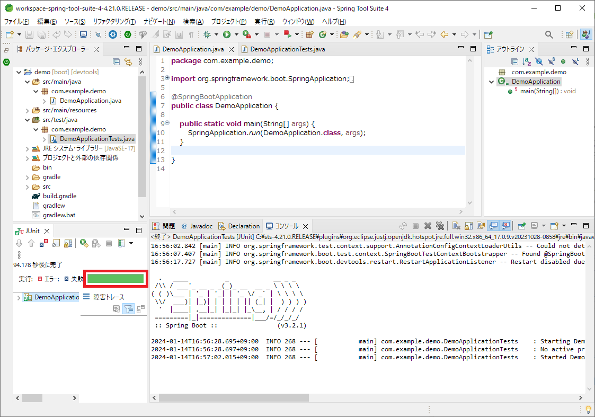The width and height of the screenshot is (595, 417).
Task: Open the Search icon on toolbar
Action: 548,33
